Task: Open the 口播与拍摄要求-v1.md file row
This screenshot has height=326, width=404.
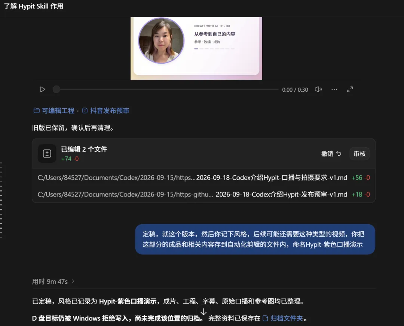Action: [x=203, y=177]
